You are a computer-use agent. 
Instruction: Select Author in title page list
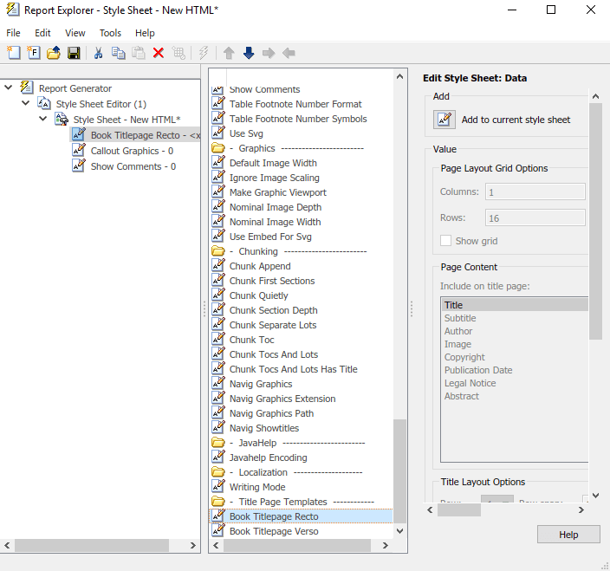coord(458,331)
